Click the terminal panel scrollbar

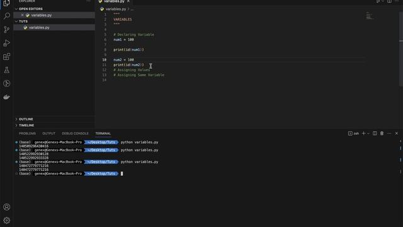point(400,157)
